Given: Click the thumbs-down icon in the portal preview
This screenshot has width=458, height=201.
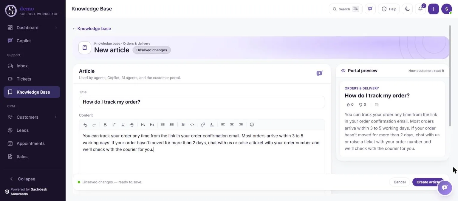Looking at the screenshot, I should coord(360,105).
